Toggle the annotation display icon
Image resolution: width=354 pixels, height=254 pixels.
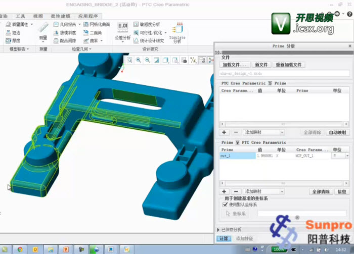click(202, 60)
